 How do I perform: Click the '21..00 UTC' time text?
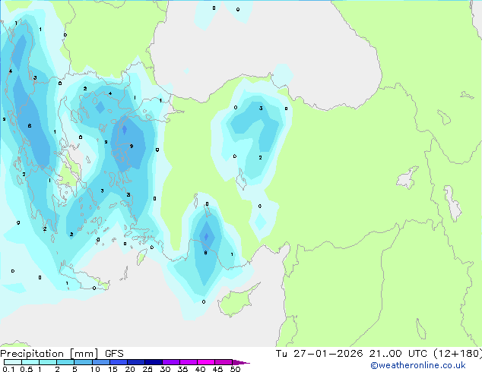click(x=398, y=354)
